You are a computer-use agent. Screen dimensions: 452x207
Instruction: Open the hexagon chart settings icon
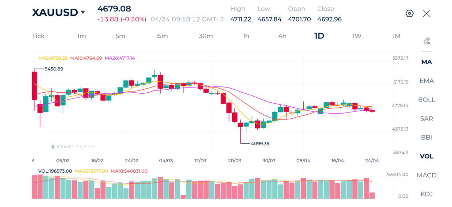(x=409, y=14)
